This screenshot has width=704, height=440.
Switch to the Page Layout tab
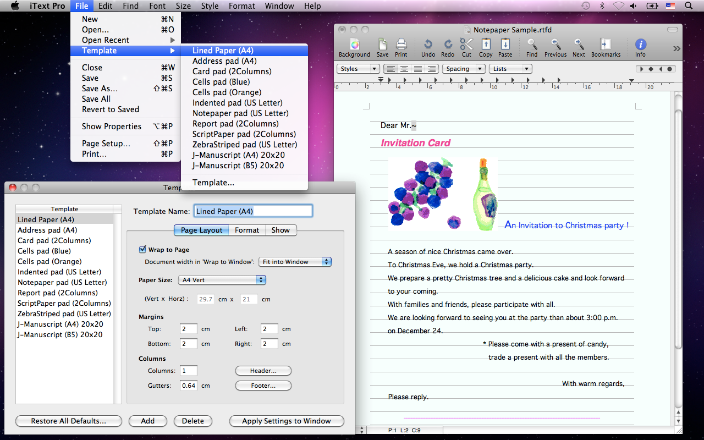pos(202,230)
